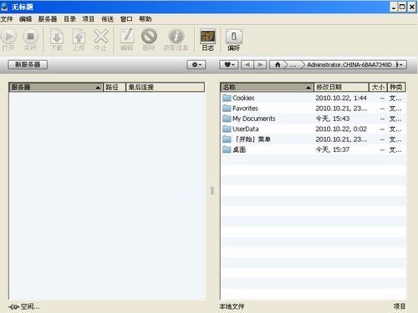Click the 上传 (Upload) toolbar icon
This screenshot has width=418, height=313.
[79, 37]
